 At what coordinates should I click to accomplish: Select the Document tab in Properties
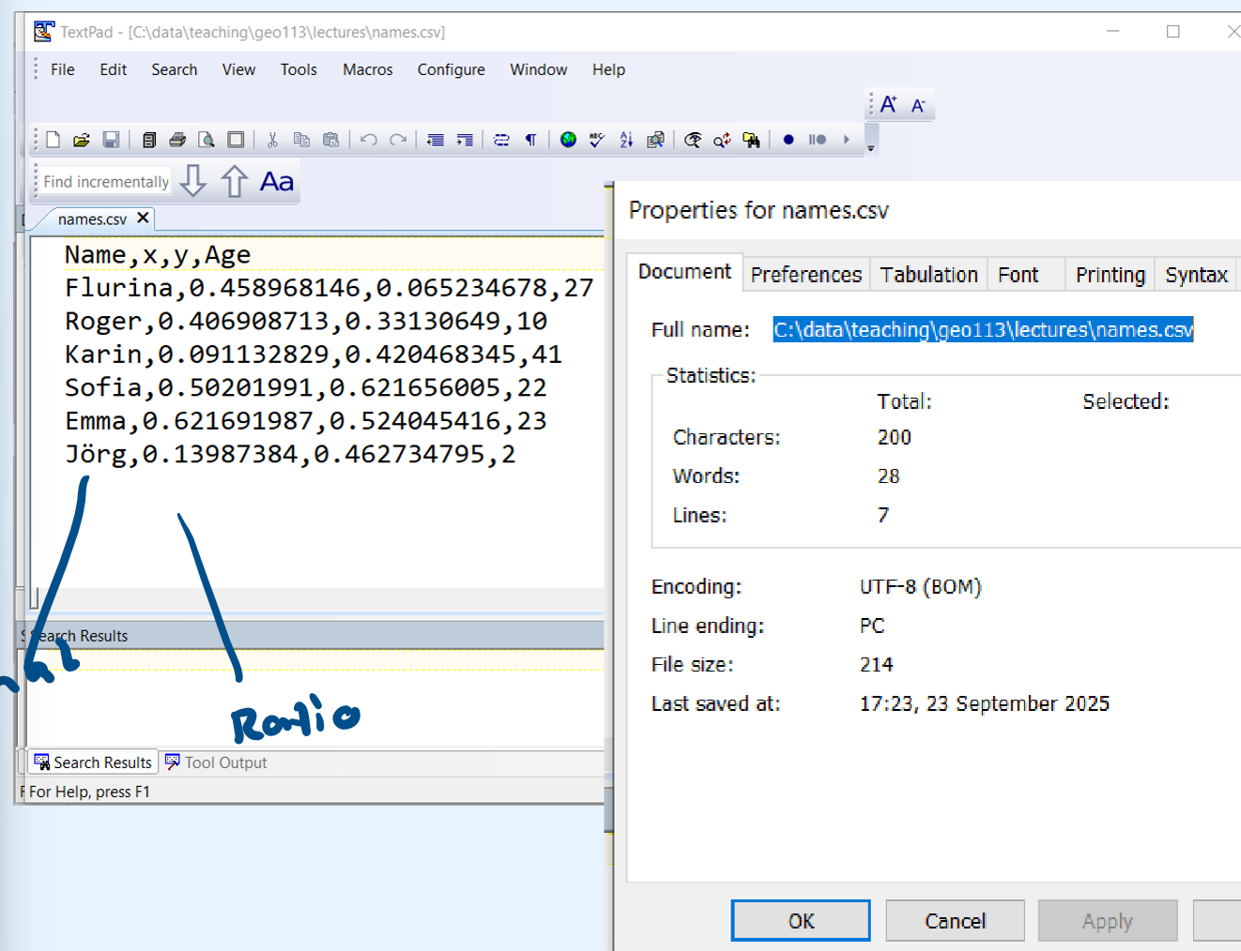(x=684, y=272)
